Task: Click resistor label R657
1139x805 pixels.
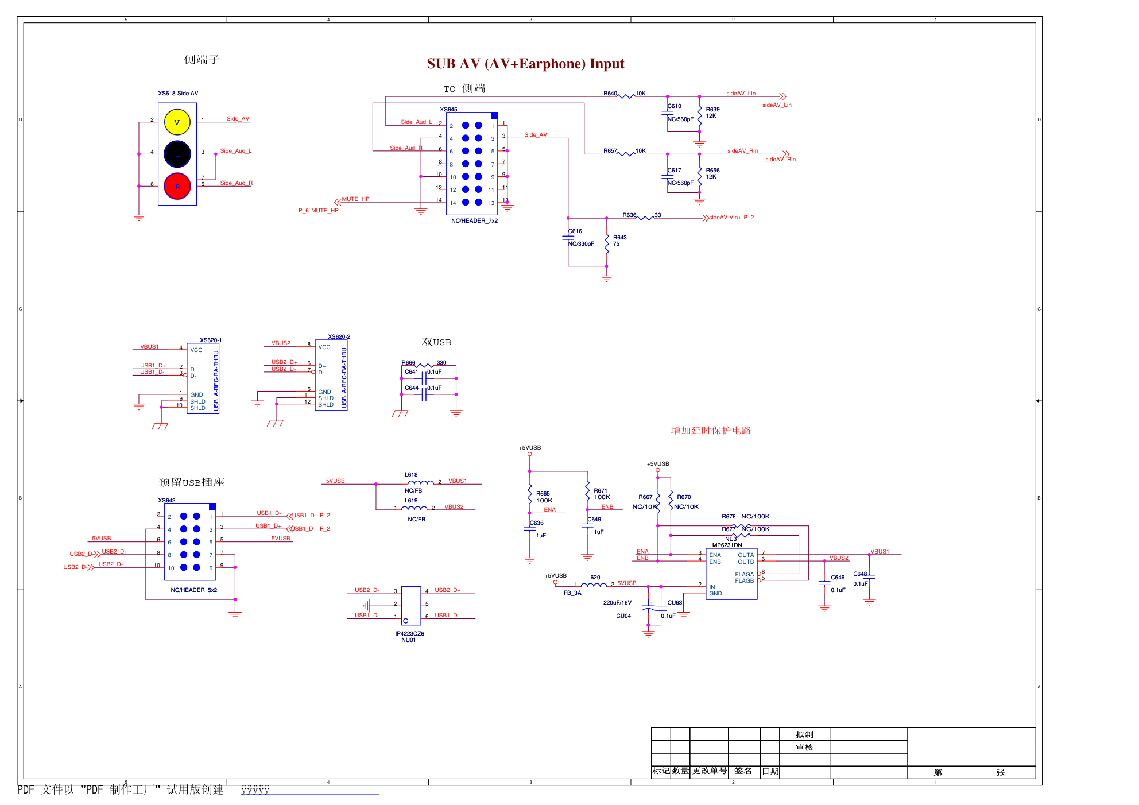Action: [610, 150]
